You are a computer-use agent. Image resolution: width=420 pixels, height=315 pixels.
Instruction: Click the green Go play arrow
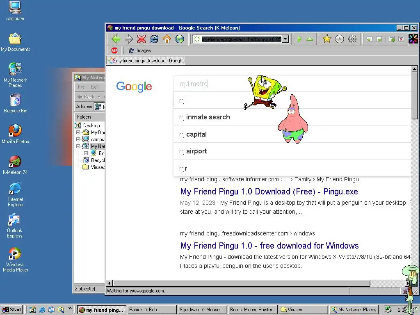(x=299, y=39)
